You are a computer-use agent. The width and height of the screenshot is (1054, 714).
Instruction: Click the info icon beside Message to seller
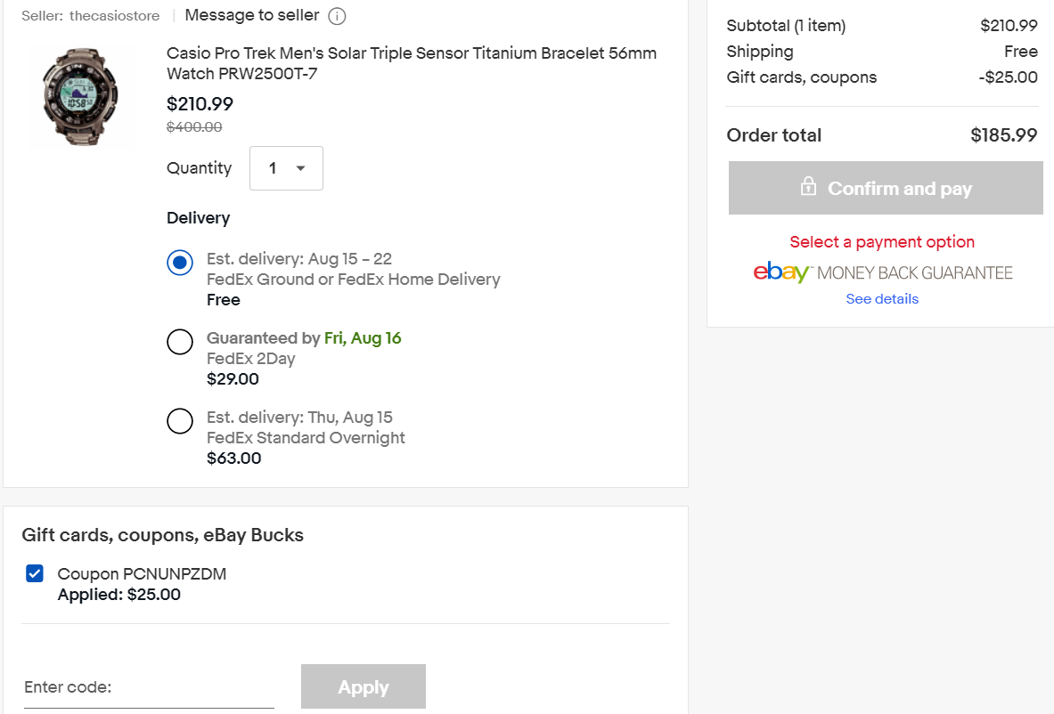pos(337,16)
